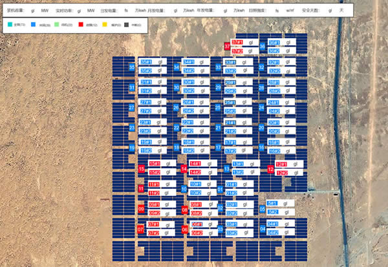The image size is (388, 267).
Task: Click the red station 37 marker
Action: click(227, 46)
